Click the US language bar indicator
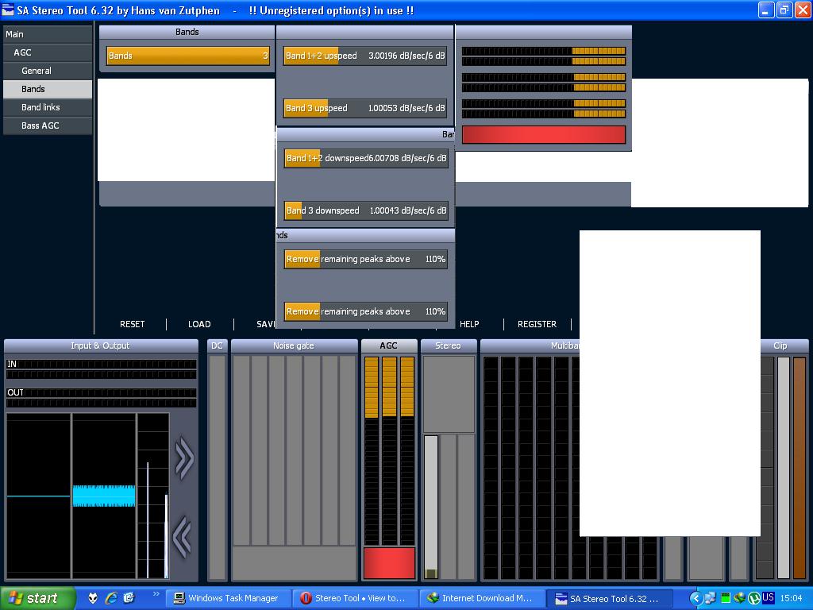 click(768, 597)
